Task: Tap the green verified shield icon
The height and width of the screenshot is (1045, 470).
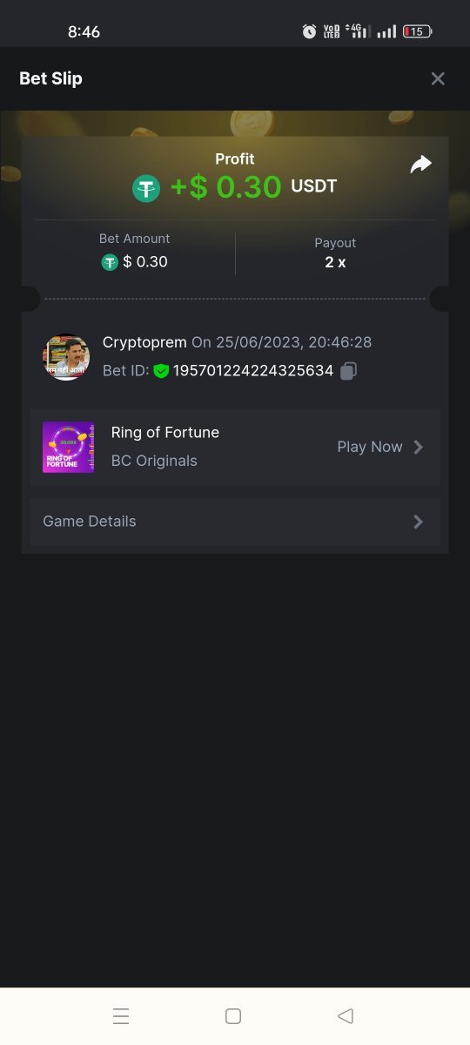Action: click(161, 371)
